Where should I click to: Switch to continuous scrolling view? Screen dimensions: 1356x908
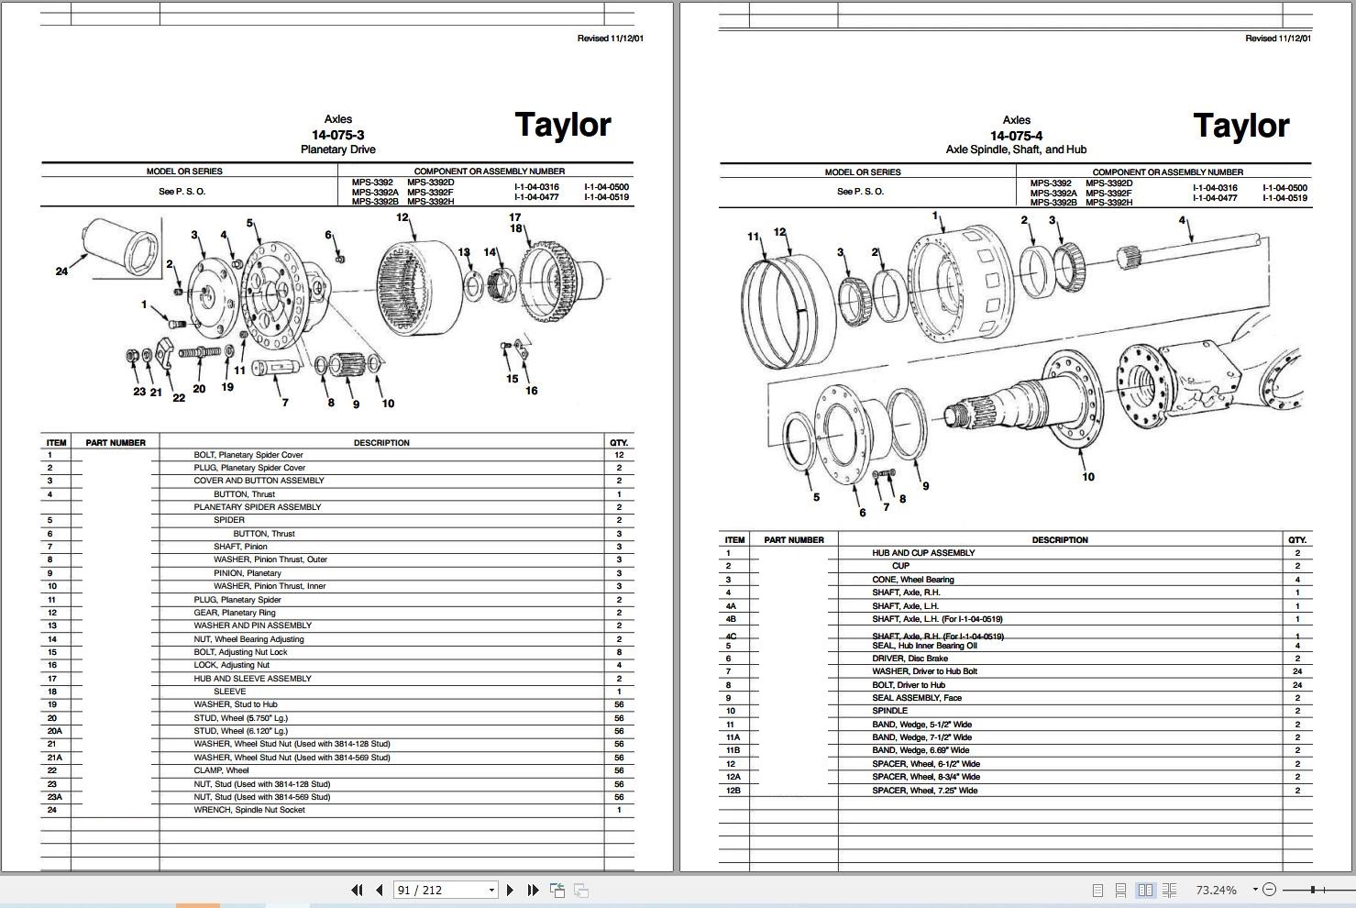click(x=1120, y=890)
